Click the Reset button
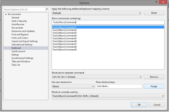 tap(154, 13)
